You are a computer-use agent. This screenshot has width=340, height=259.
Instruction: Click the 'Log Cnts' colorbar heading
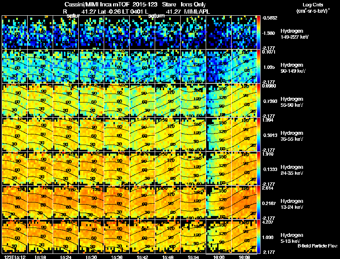[x=313, y=5]
